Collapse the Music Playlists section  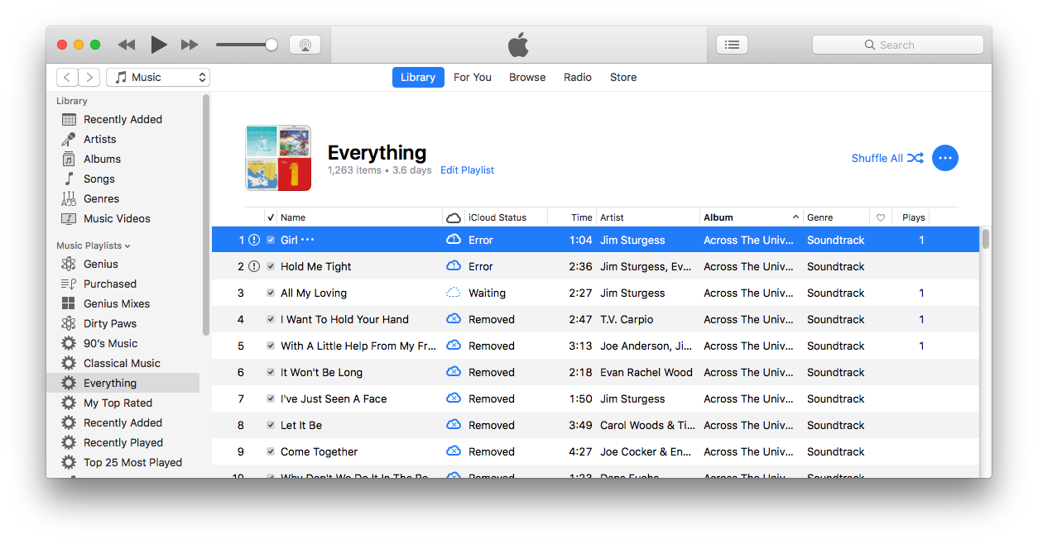tap(93, 246)
